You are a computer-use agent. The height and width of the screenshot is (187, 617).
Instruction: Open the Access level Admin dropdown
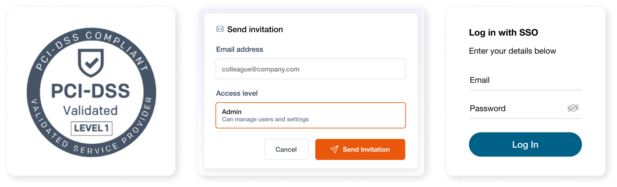click(310, 115)
